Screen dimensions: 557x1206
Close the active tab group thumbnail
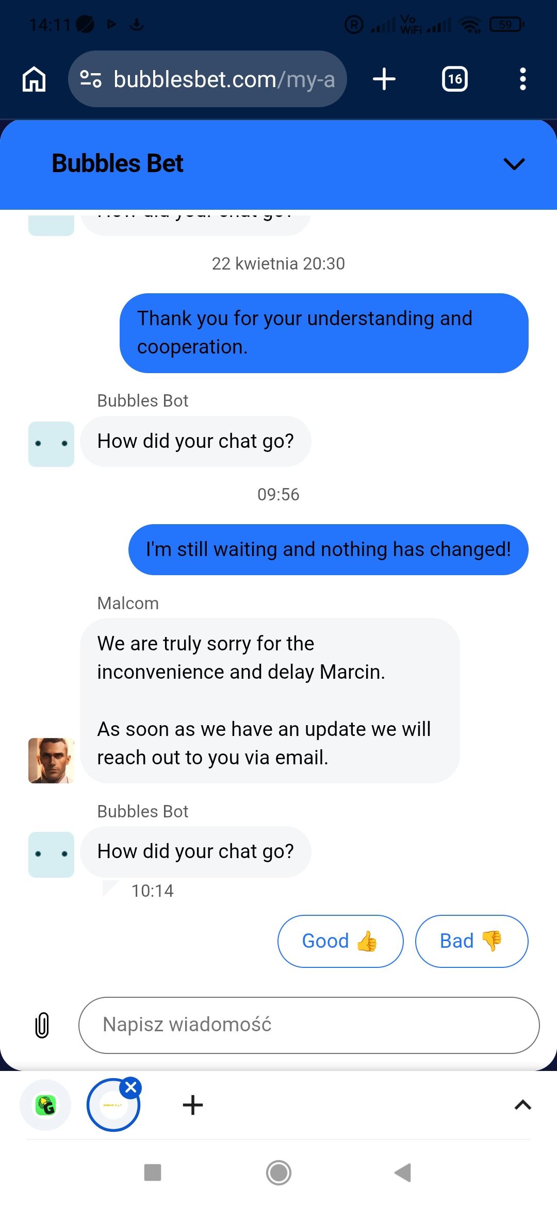(131, 1087)
